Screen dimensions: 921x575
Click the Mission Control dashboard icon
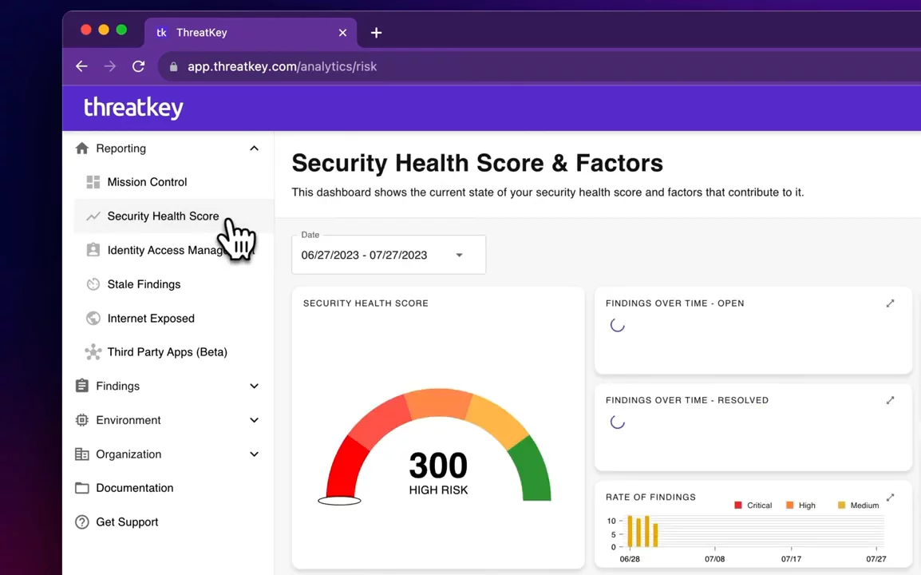pos(93,182)
